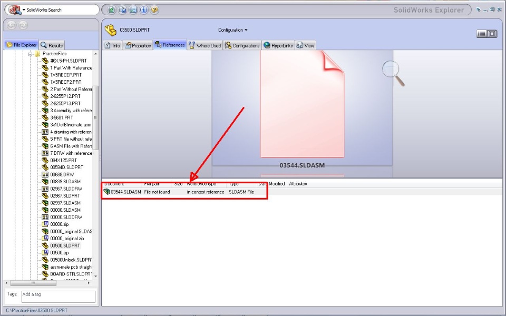The image size is (506, 316).
Task: Click the SolidWorks Search logo icon
Action: (x=15, y=9)
